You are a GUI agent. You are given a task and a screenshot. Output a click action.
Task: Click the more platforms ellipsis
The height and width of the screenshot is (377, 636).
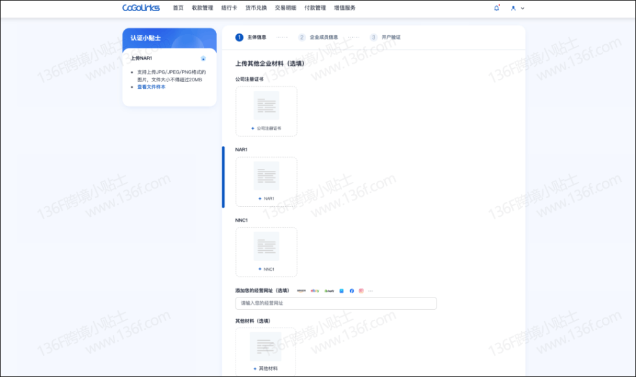(370, 291)
